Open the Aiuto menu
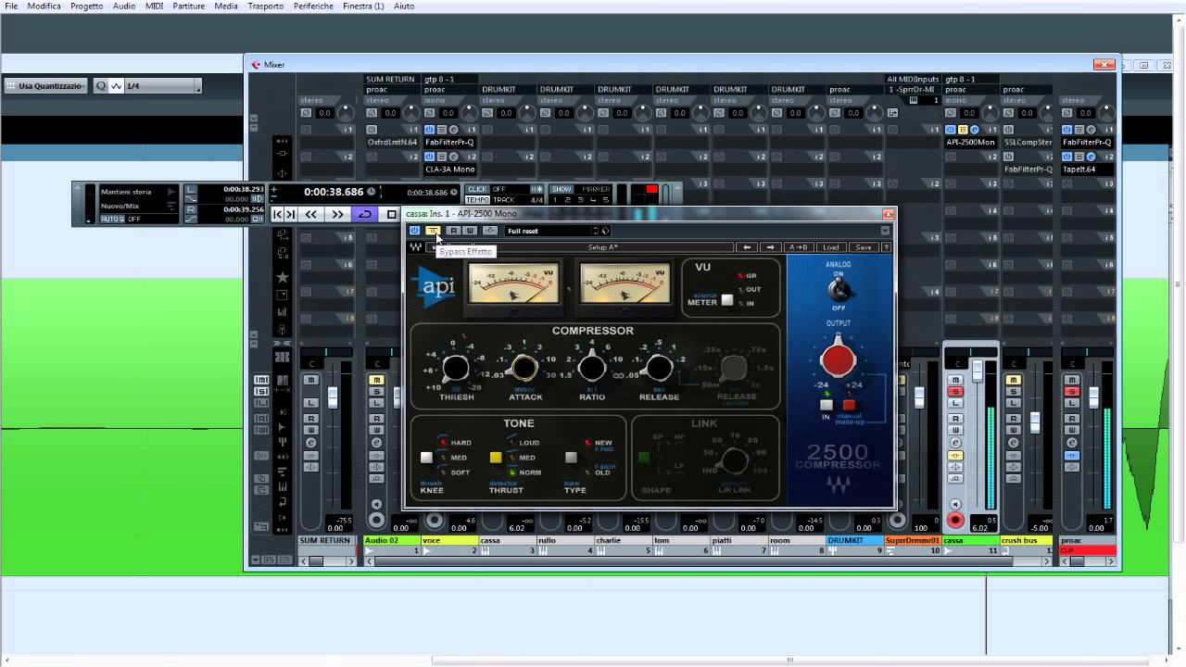 click(x=404, y=6)
